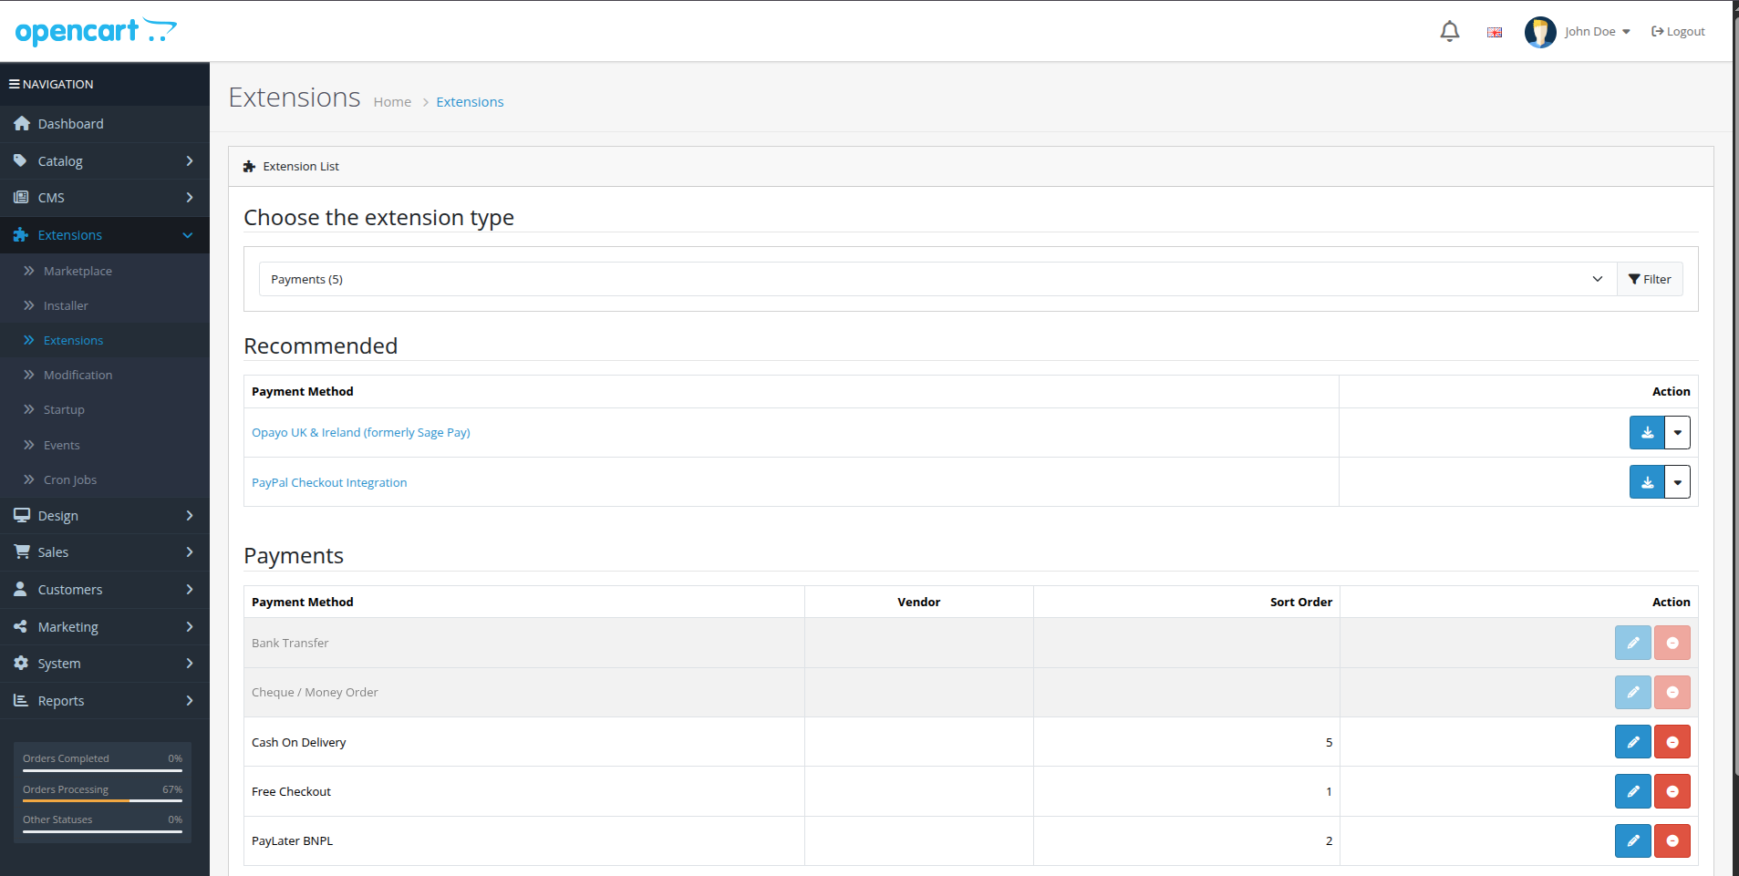The height and width of the screenshot is (876, 1739).
Task: Click the language flag icon
Action: click(1495, 32)
